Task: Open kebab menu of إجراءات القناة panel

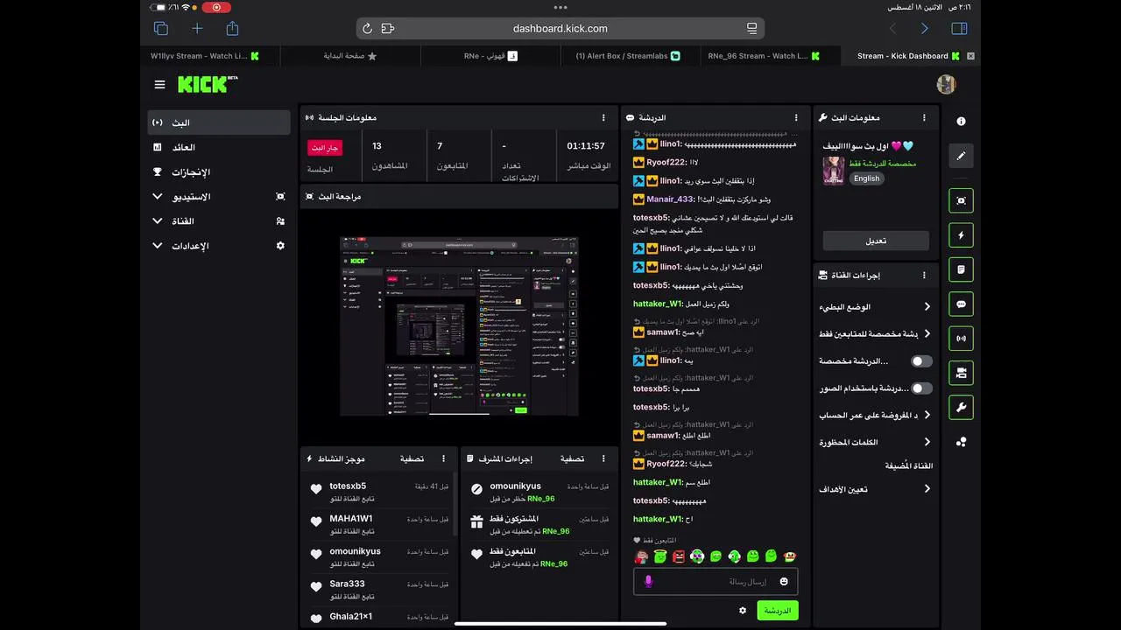Action: [924, 275]
